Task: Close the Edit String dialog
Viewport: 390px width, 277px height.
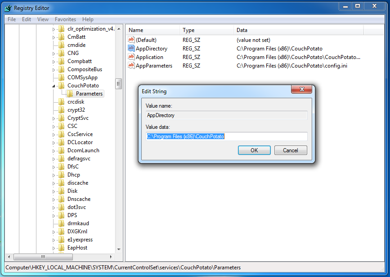Action: pyautogui.click(x=301, y=89)
